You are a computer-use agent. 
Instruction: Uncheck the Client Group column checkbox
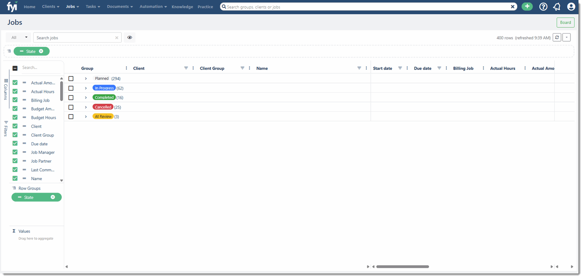pos(15,135)
